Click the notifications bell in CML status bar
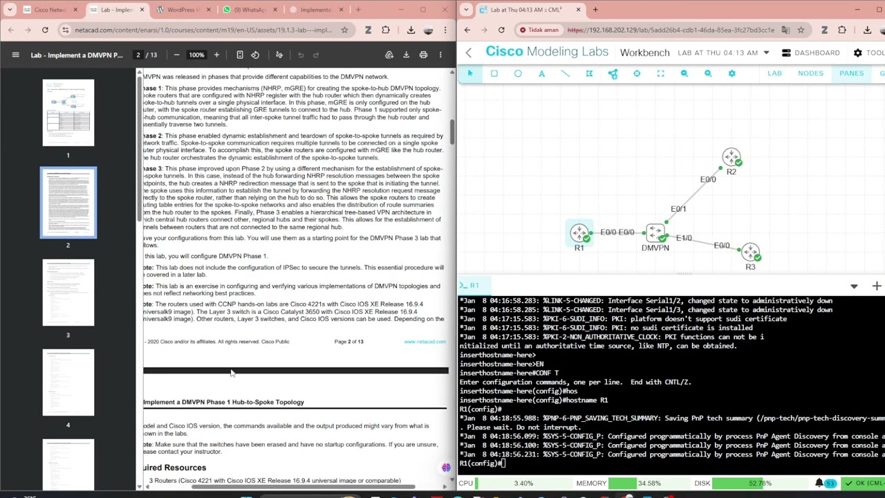Viewport: 885px width, 498px height. click(x=819, y=483)
